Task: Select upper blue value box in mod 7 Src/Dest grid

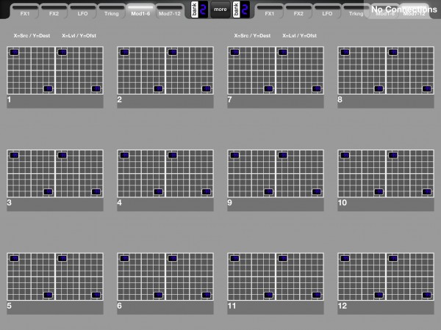Action: (235, 52)
